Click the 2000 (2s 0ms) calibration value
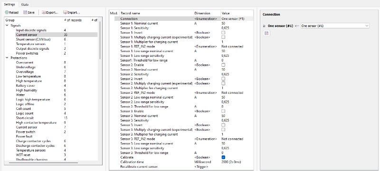Viewport: 380px width, 171px height. 231,162
